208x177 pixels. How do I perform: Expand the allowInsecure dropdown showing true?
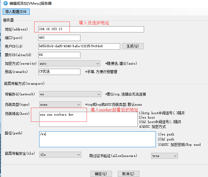pyautogui.click(x=164, y=156)
